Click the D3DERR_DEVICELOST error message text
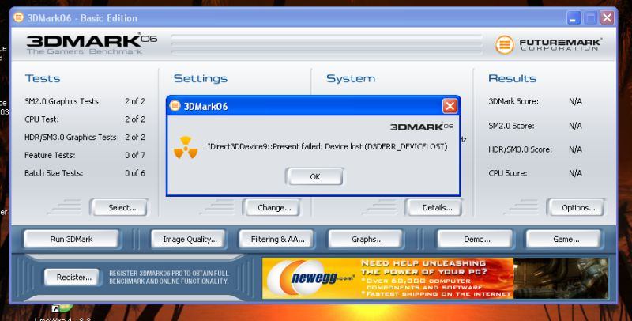Screen dimensions: 632x321 click(327, 147)
